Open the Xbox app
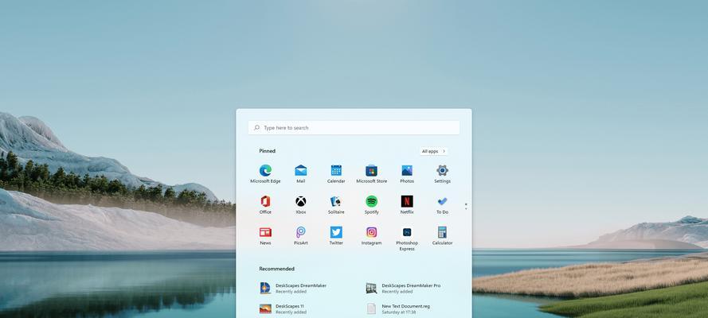708x318 pixels. click(301, 205)
